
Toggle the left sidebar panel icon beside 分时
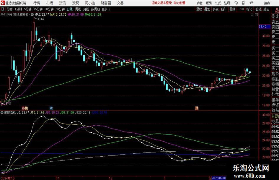click(x=3, y=9)
